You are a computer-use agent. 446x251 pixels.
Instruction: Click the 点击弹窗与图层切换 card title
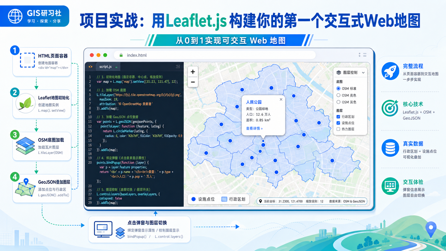[147, 223]
